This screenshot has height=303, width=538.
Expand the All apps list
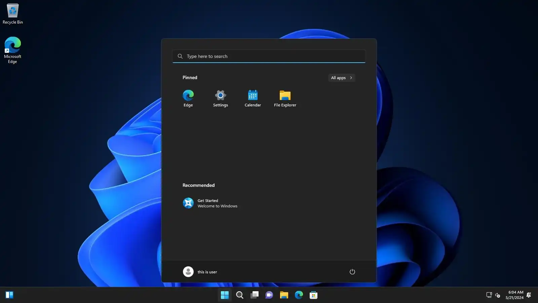tap(342, 78)
